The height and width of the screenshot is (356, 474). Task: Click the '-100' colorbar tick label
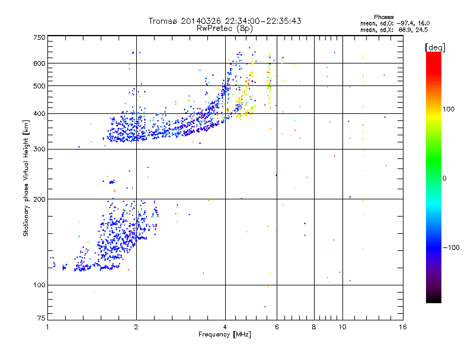(451, 247)
